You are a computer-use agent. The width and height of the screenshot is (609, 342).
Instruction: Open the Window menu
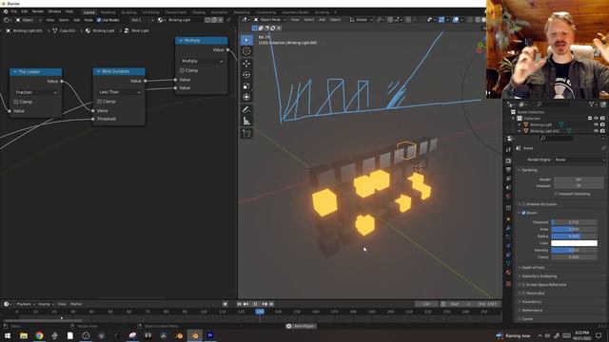click(x=54, y=11)
